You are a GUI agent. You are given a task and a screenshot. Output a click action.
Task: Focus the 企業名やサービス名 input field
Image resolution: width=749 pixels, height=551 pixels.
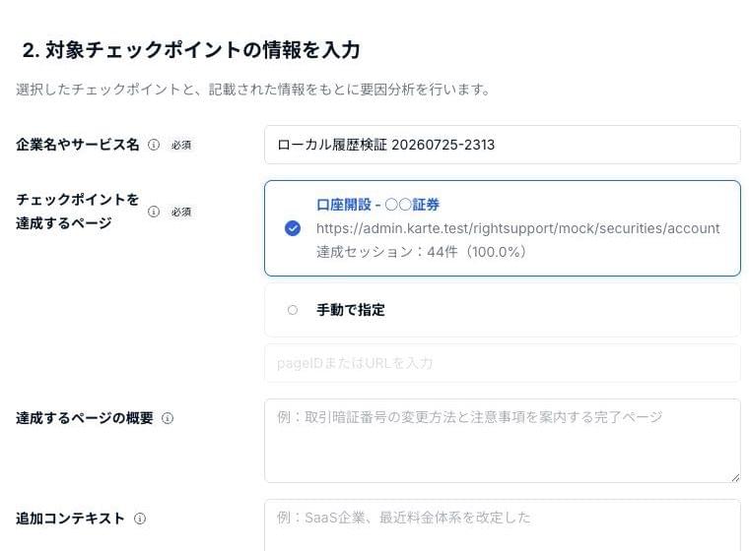502,145
